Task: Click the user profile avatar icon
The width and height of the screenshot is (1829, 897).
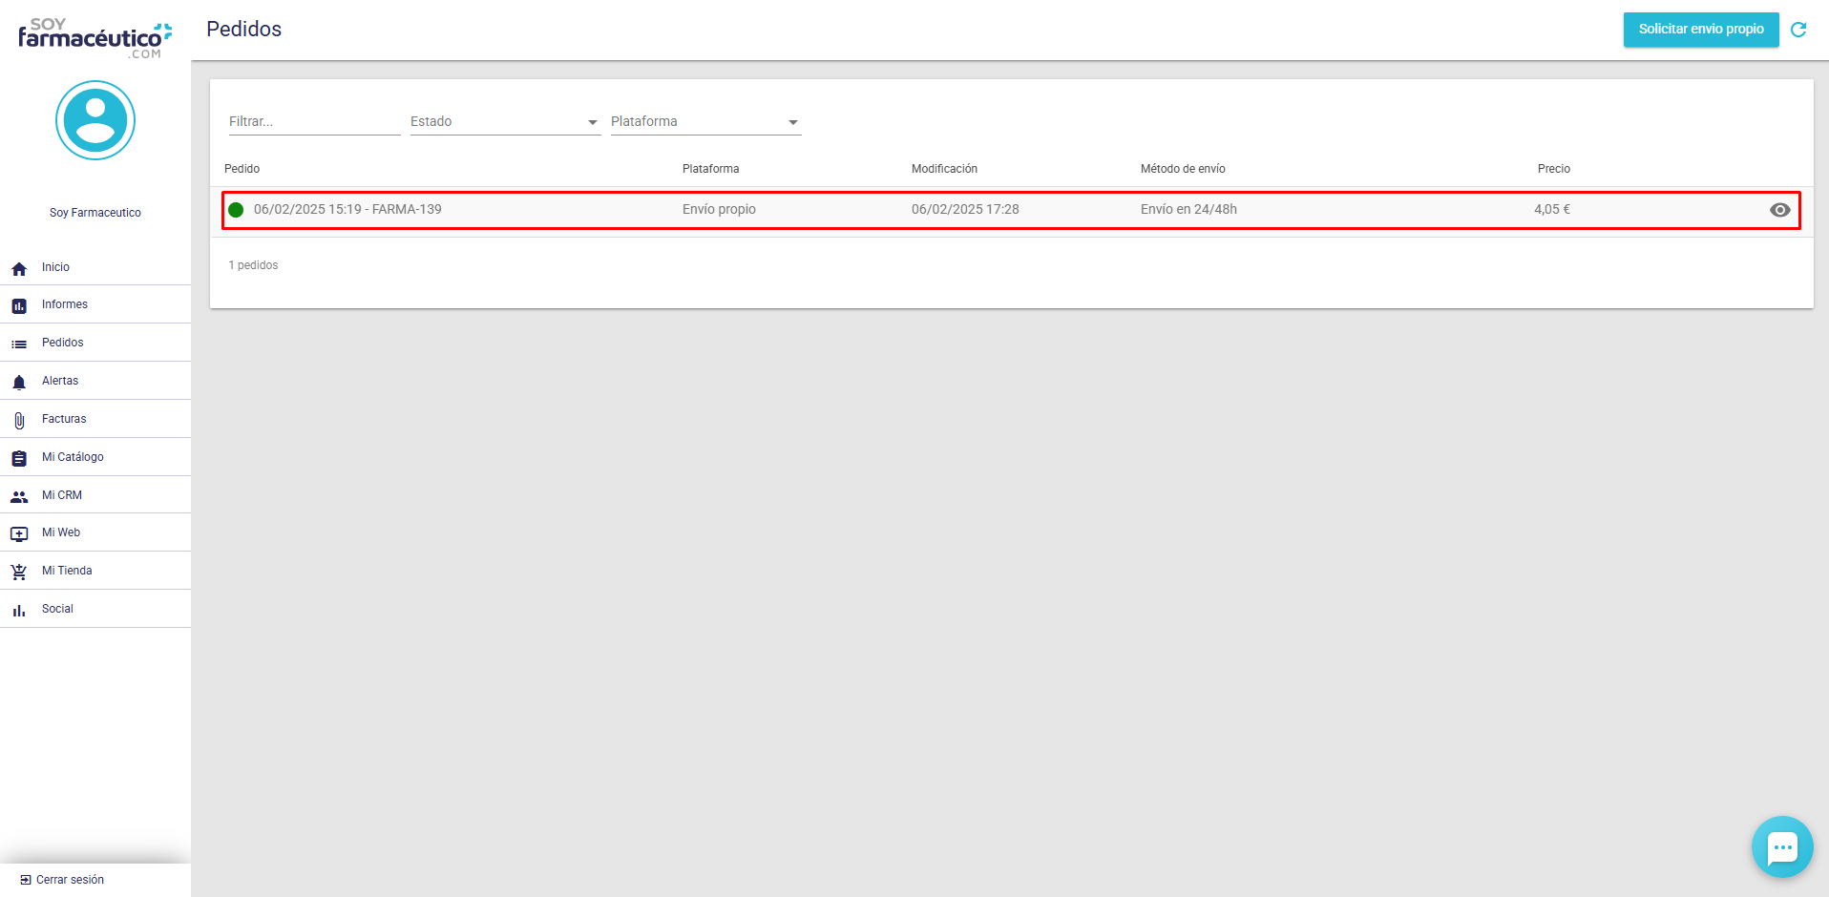Action: (95, 120)
